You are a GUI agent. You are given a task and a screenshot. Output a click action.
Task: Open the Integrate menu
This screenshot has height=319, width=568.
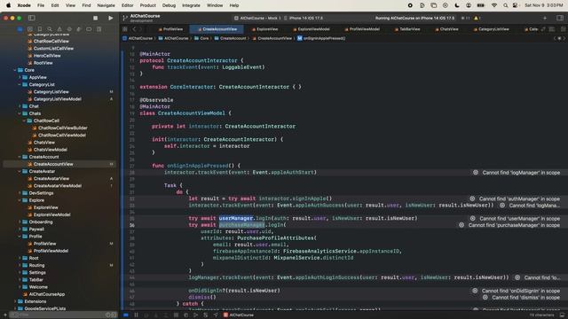[191, 5]
